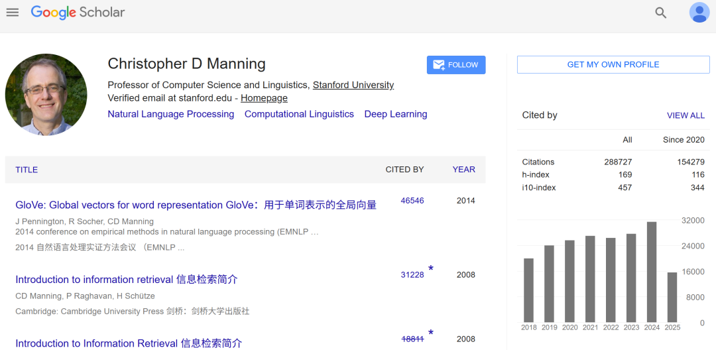Click the asterisk next to 31228 citations
This screenshot has width=716, height=350.
point(431,269)
